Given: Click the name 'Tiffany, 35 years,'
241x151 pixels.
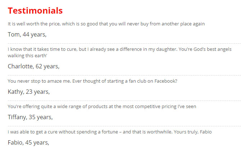Looking at the screenshot, I should pyautogui.click(x=30, y=117).
